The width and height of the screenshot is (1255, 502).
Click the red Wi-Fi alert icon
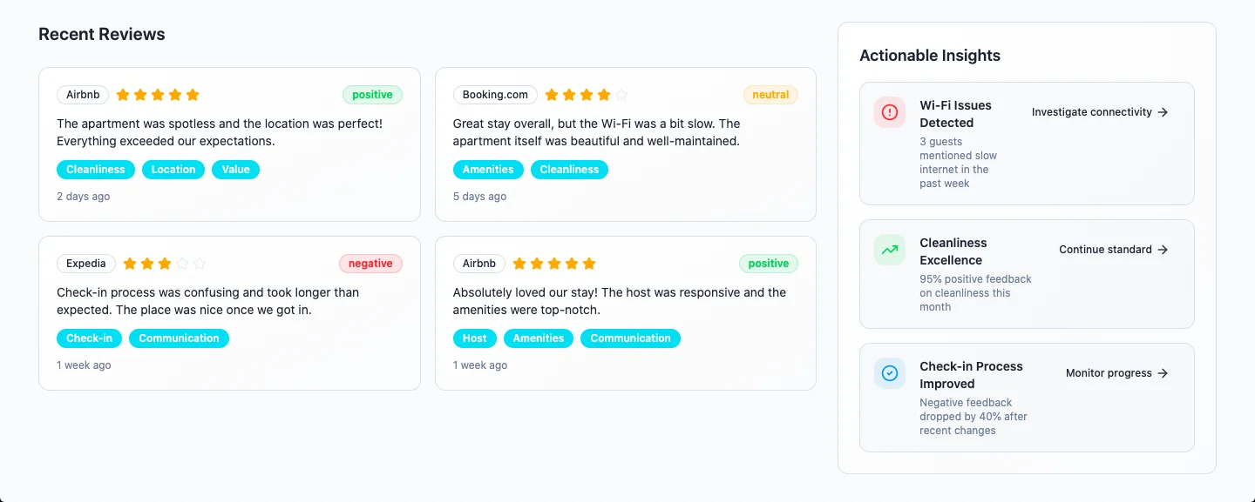[x=889, y=112]
